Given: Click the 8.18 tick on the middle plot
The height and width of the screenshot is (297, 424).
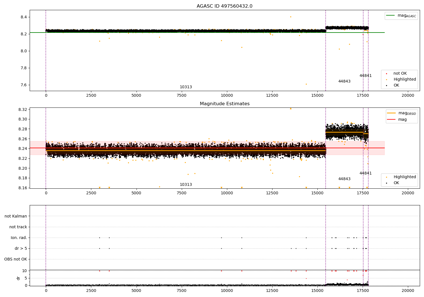Looking at the screenshot, I should [x=23, y=178].
